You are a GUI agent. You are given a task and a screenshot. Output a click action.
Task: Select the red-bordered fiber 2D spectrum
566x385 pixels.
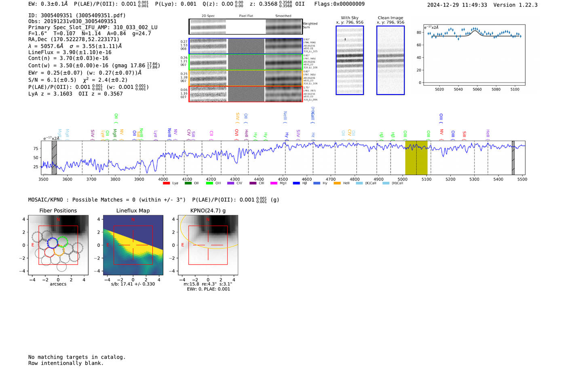pos(245,94)
